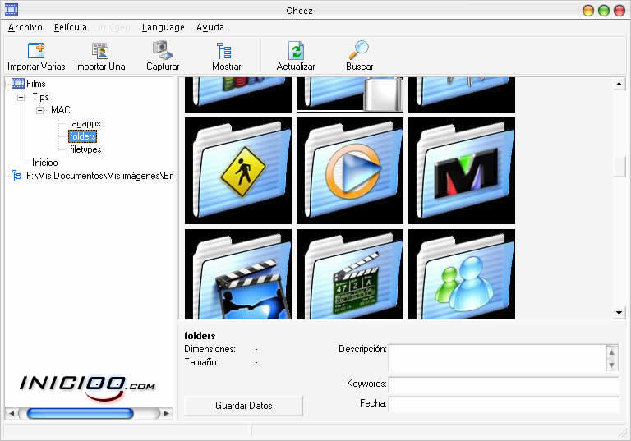The height and width of the screenshot is (441, 631).
Task: Open the Ayuda menu
Action: (210, 27)
